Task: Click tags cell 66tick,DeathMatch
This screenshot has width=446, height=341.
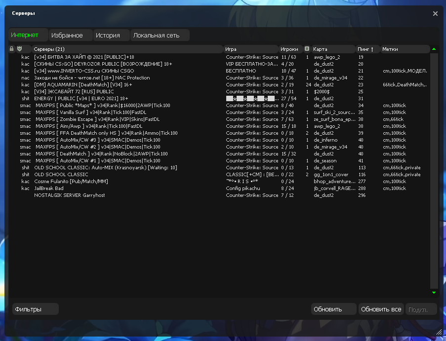Action: coord(405,85)
